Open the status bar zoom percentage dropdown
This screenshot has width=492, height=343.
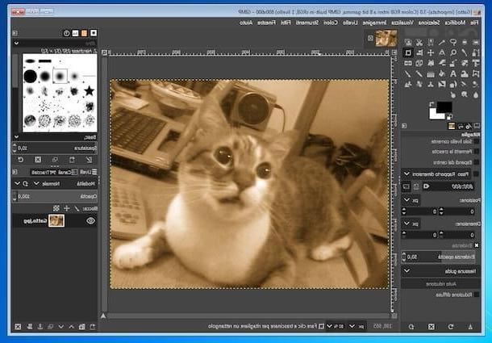click(336, 326)
